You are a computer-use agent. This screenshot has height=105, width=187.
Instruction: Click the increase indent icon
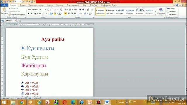[x=84, y=10]
